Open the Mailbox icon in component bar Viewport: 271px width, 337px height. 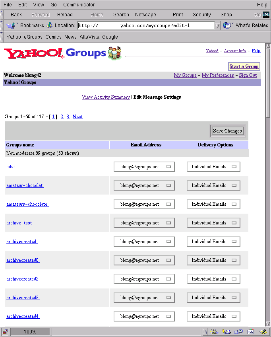coord(226,332)
